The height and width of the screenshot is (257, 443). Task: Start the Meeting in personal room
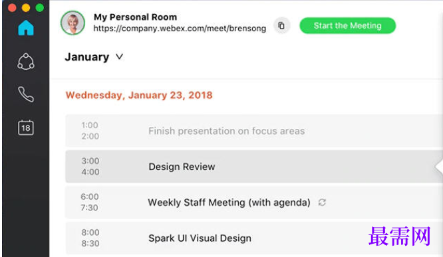(347, 26)
